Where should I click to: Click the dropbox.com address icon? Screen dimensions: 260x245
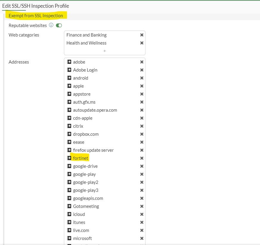69,134
